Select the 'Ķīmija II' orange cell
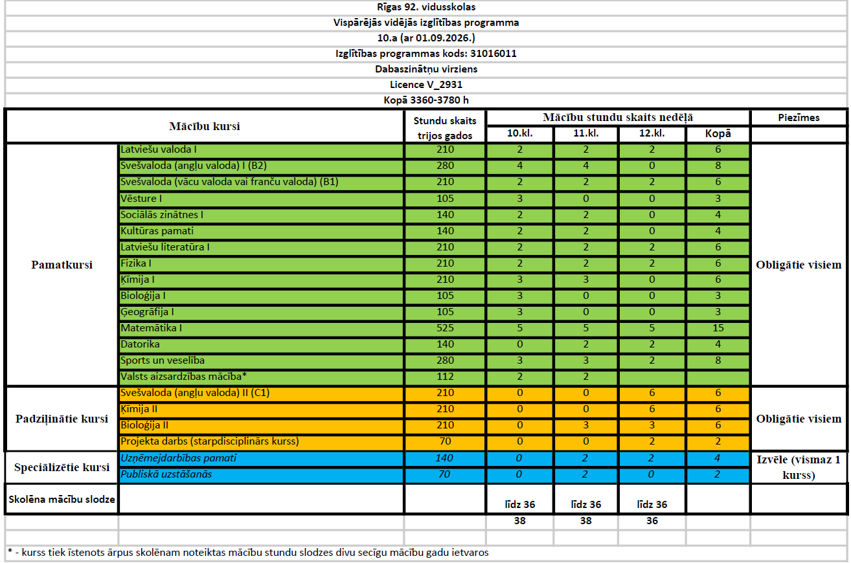 coord(261,410)
